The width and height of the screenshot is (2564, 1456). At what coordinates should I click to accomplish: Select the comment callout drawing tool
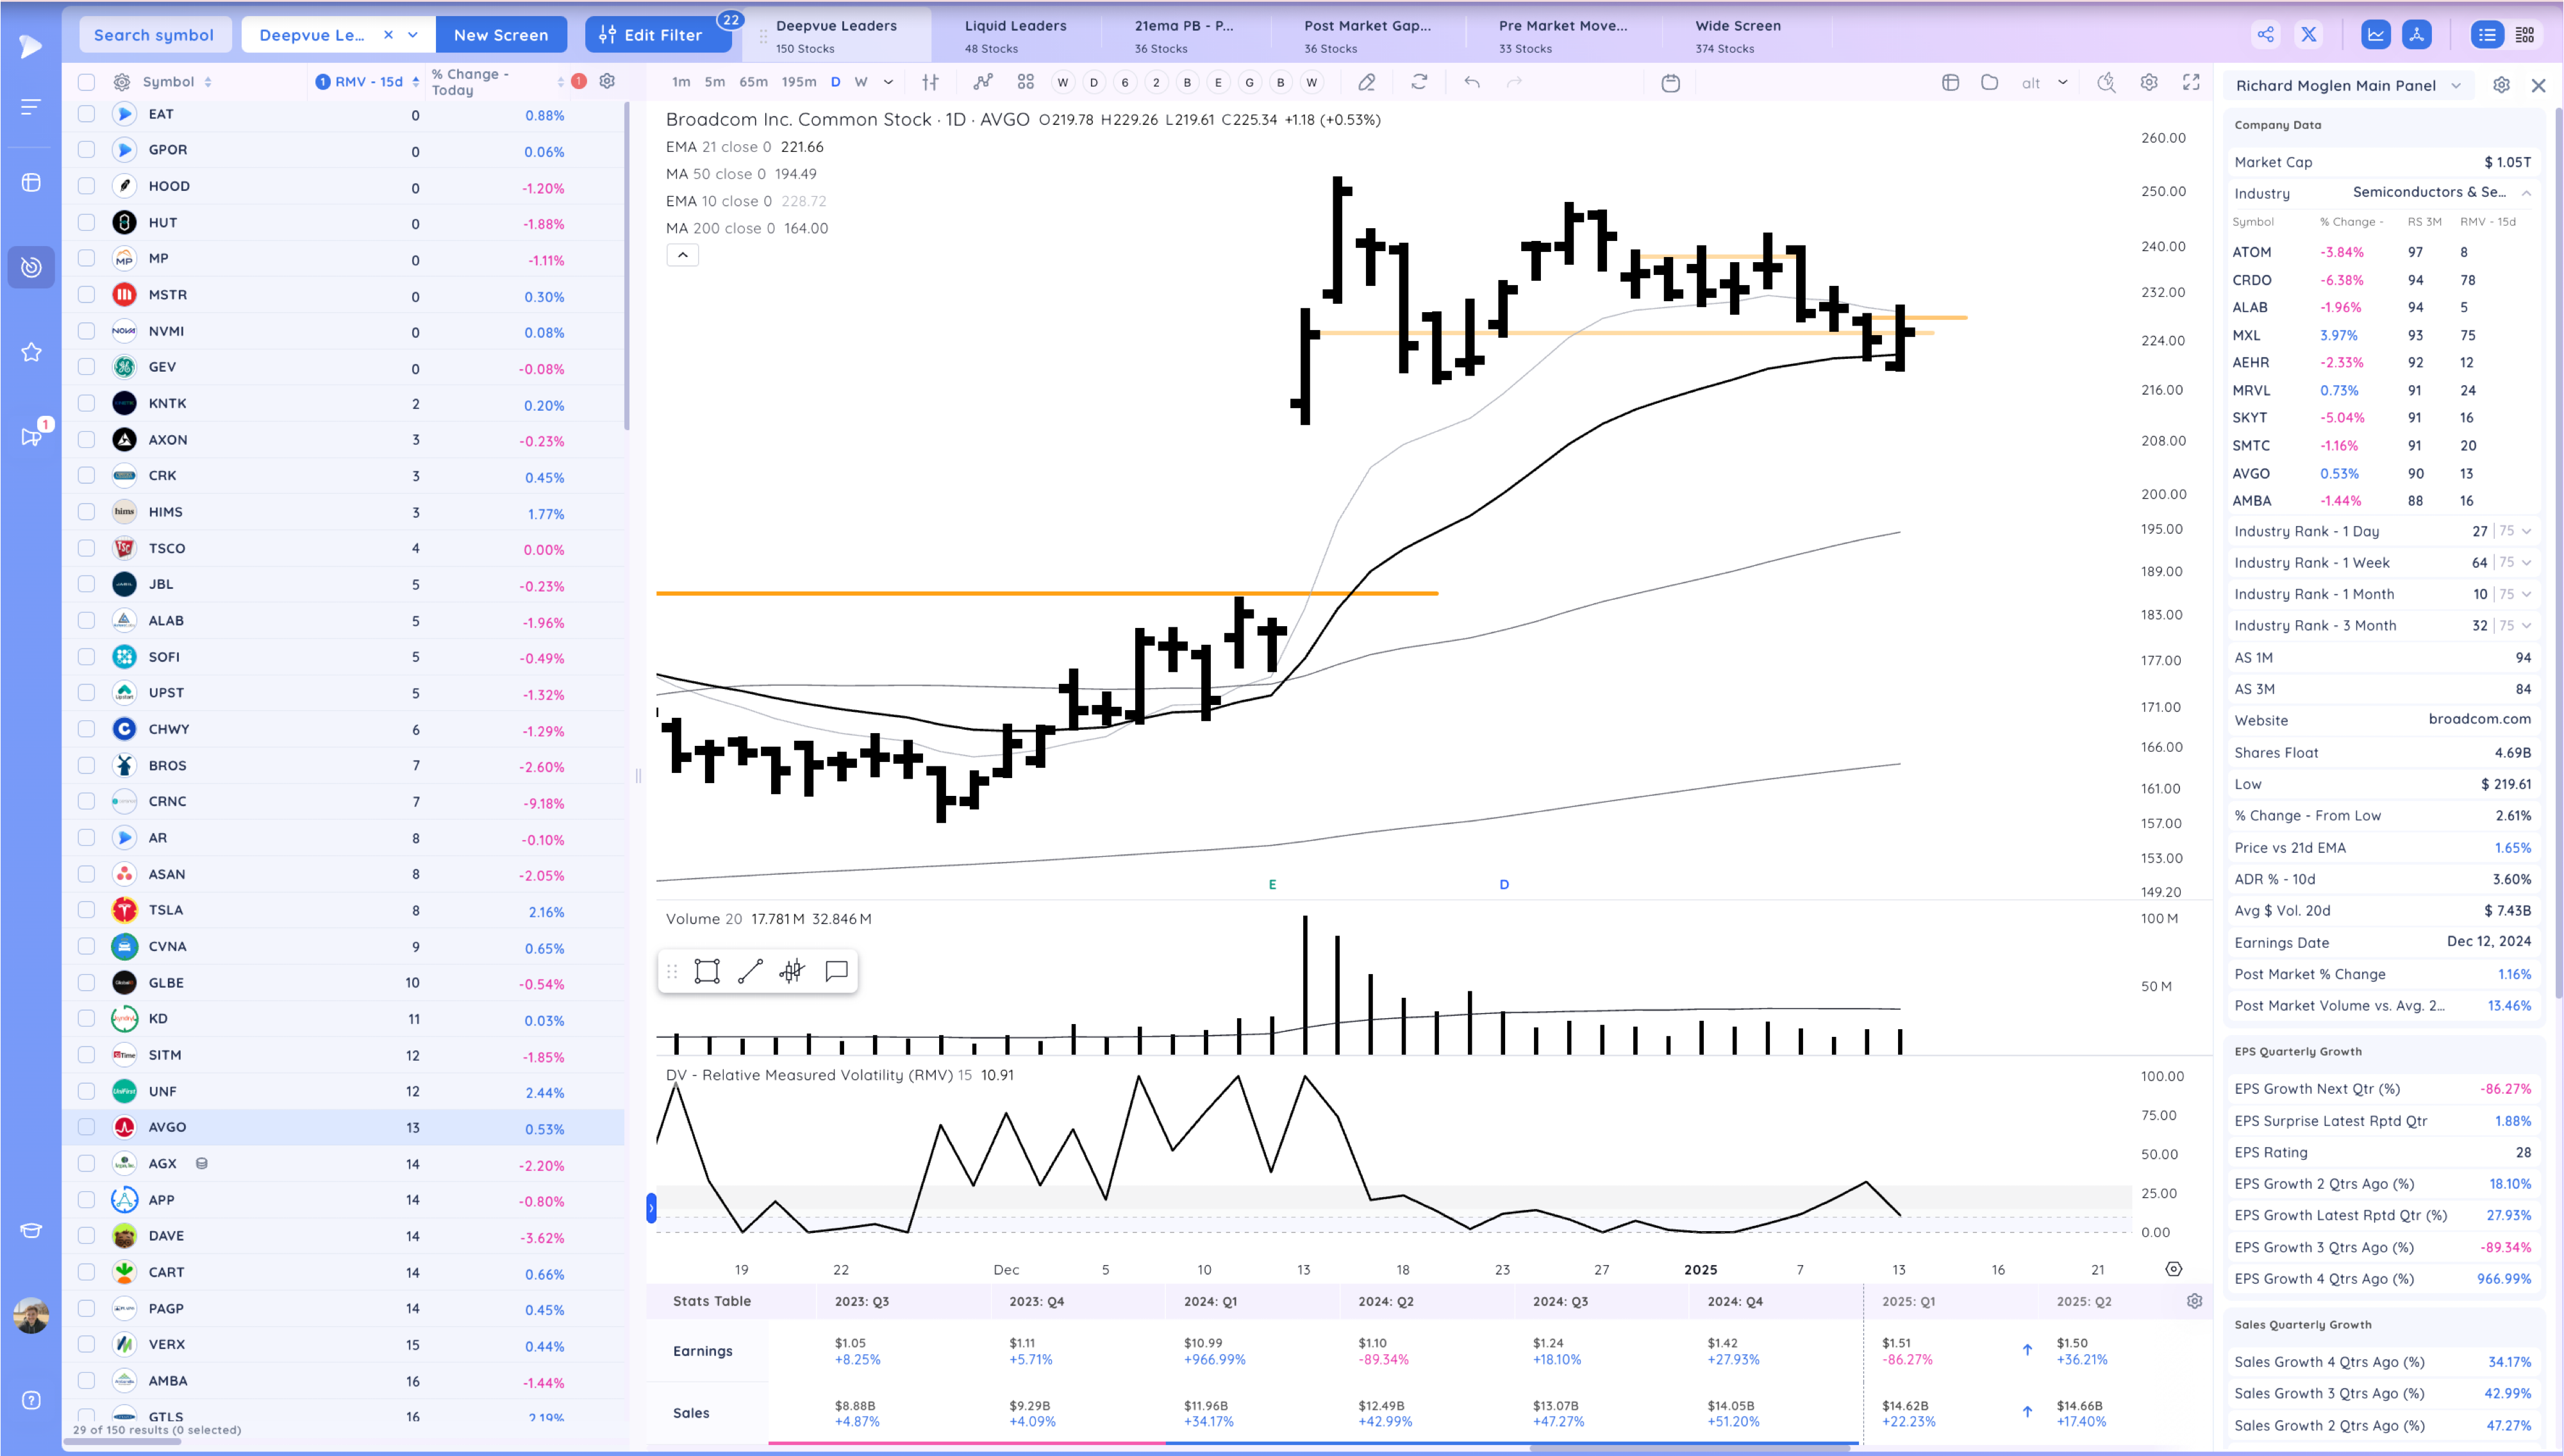pos(836,971)
